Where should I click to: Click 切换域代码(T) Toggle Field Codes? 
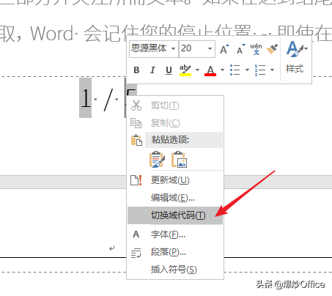175,215
